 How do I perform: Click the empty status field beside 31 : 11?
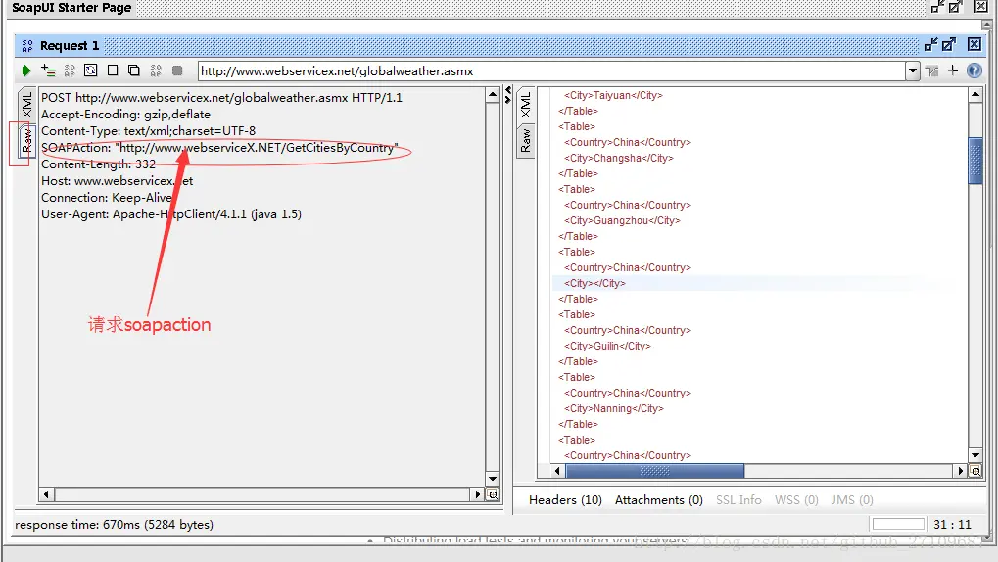point(898,524)
